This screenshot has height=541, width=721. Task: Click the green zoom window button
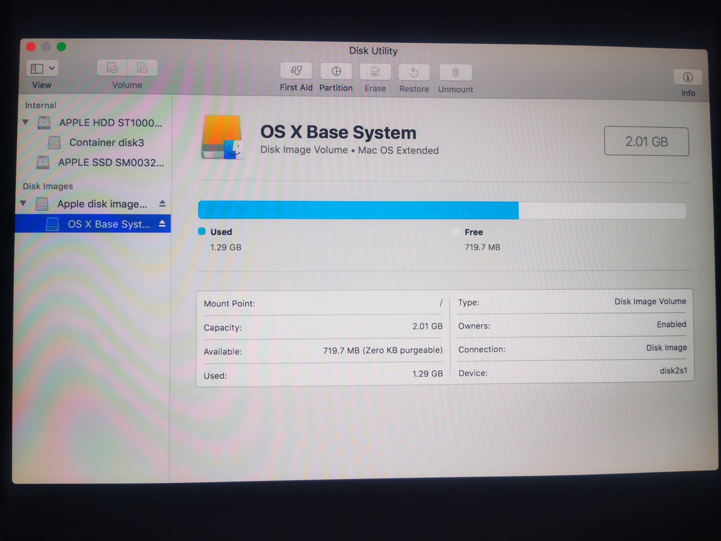62,47
